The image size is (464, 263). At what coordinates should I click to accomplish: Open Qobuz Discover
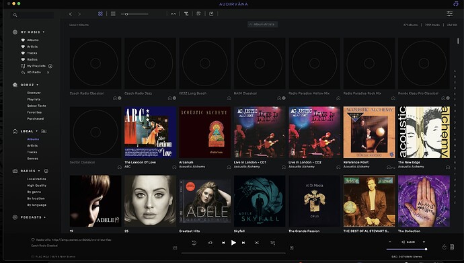click(34, 93)
